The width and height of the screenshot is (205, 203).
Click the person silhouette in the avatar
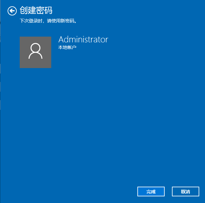point(35,51)
